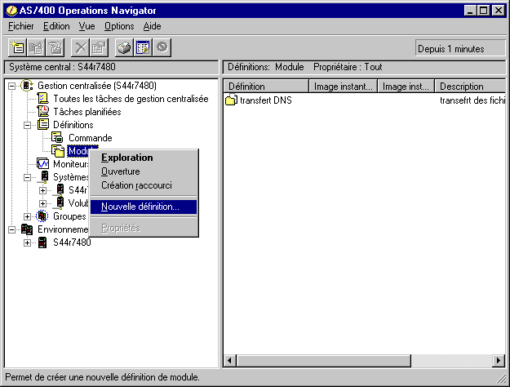Open the Options menu

pyautogui.click(x=119, y=26)
